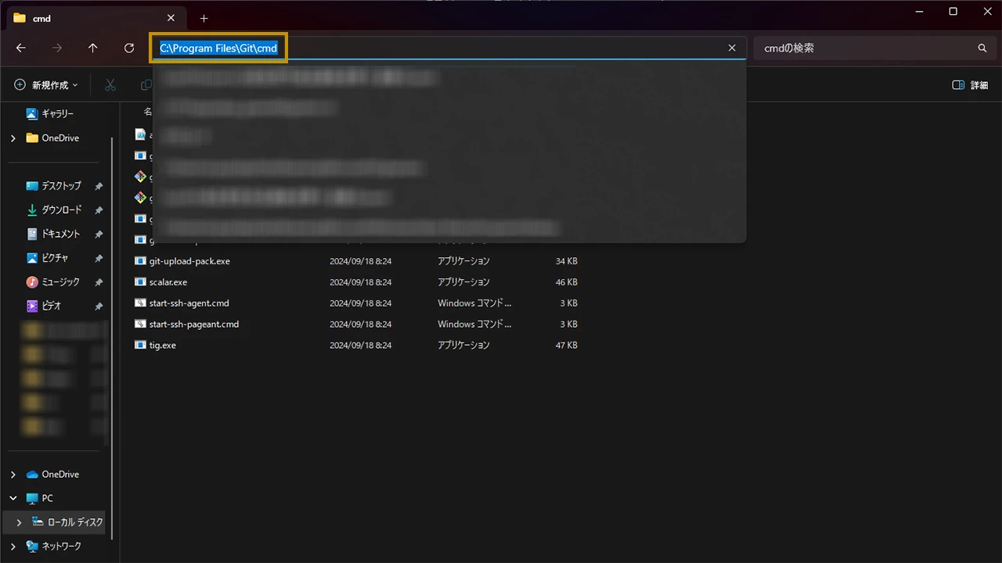Screen dimensions: 1002x563
Task: Clear the address bar with the X
Action: (x=732, y=48)
